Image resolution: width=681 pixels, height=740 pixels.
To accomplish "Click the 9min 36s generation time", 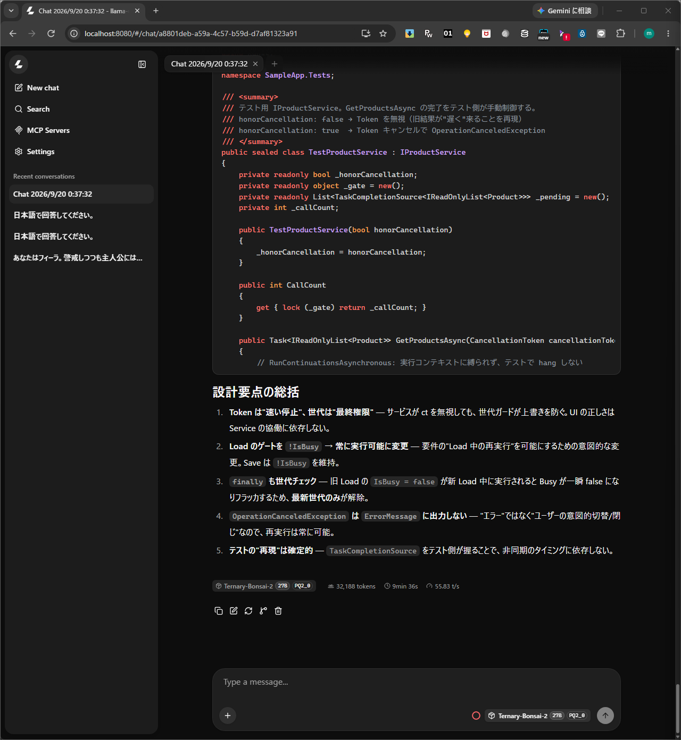I will (x=401, y=586).
